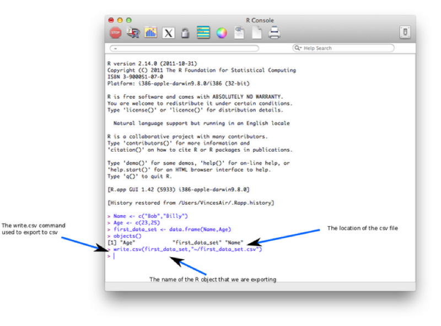Screen dimensions: 441x326
Task: Minimize window with the yellow button
Action: tap(120, 20)
